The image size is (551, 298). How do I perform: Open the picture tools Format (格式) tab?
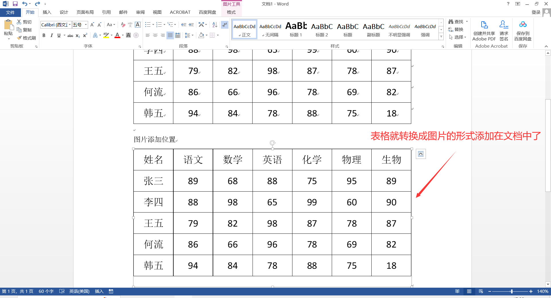pos(231,12)
